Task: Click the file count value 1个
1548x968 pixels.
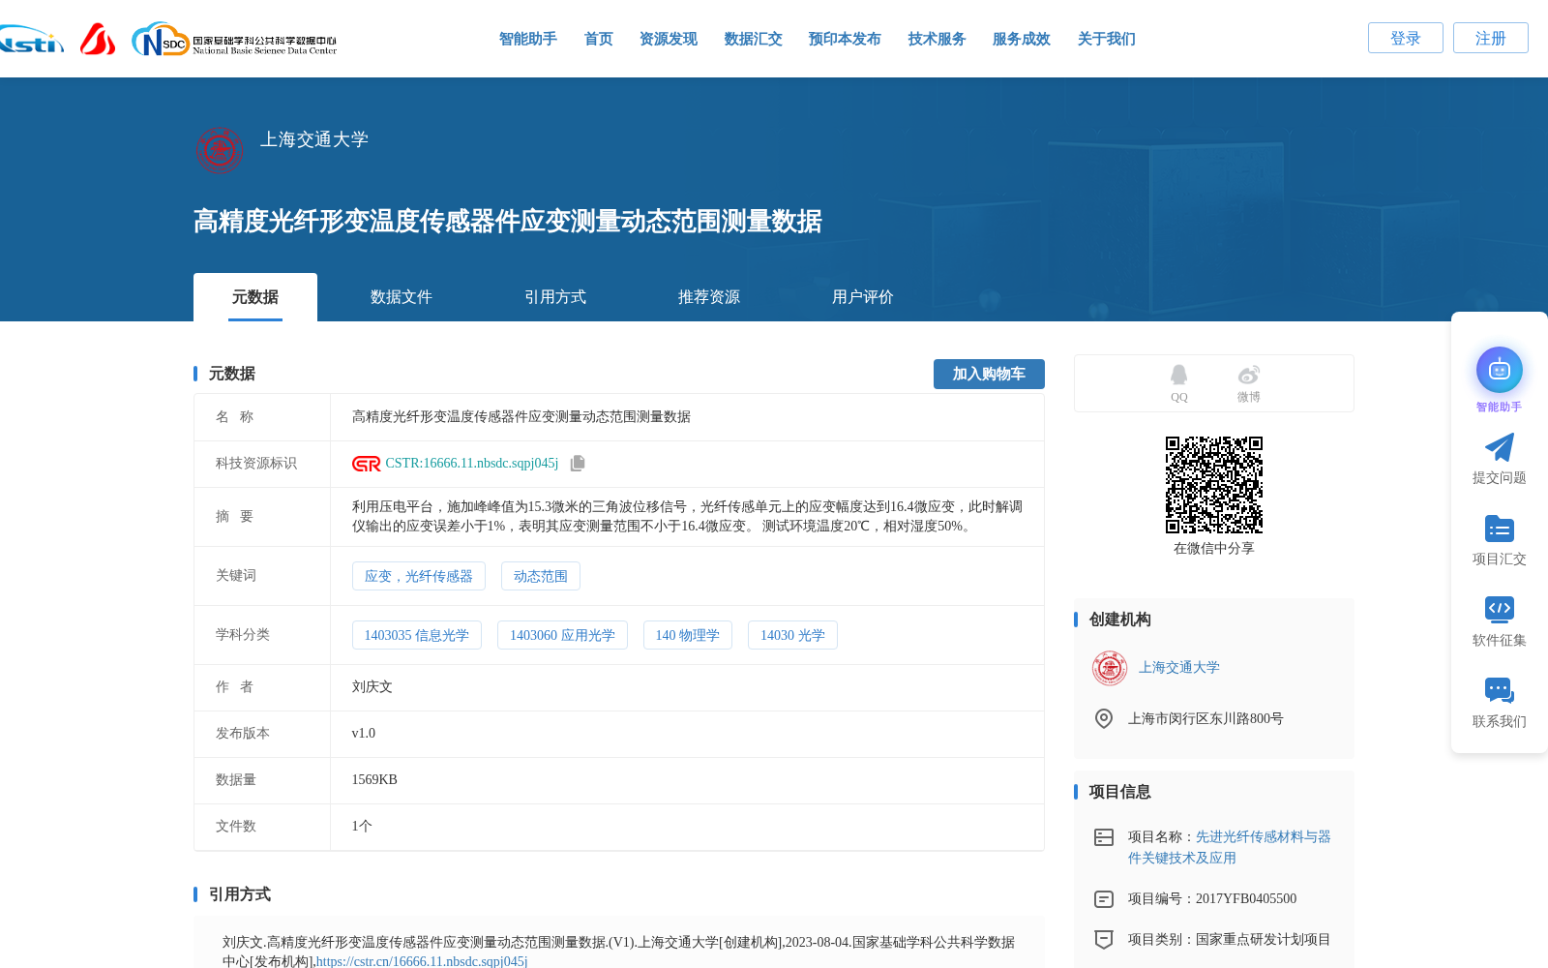Action: click(x=362, y=827)
